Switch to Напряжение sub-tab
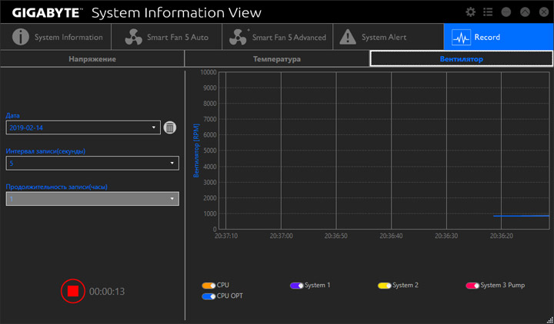Screen dimensions: 554x324 pos(92,59)
